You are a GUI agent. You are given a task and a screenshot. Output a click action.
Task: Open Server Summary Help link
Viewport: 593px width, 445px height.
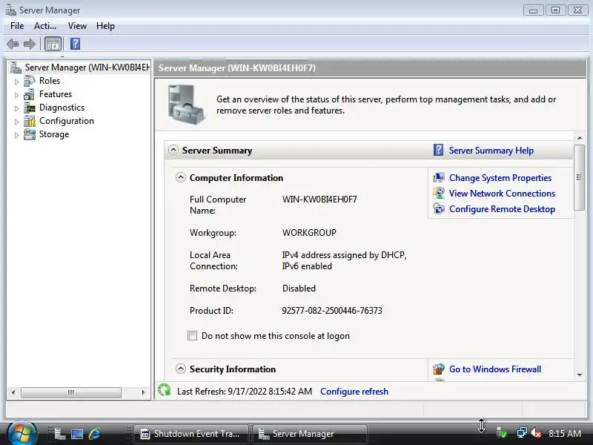491,151
